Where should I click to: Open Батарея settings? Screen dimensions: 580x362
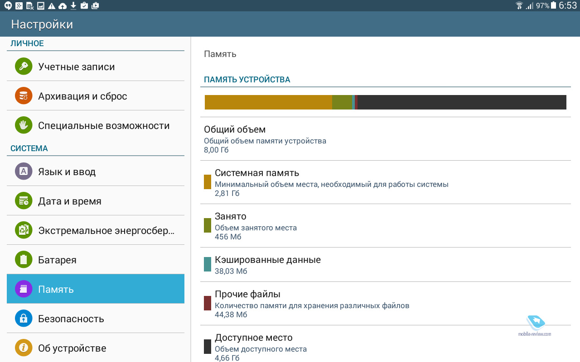pos(96,260)
